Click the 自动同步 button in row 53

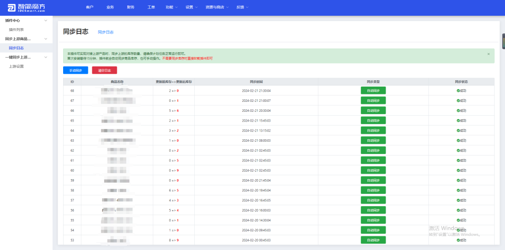click(373, 240)
